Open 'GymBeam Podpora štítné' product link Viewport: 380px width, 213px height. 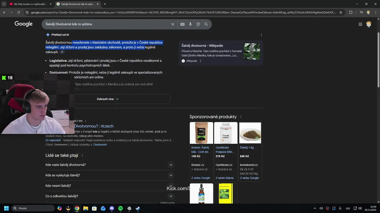(225, 150)
